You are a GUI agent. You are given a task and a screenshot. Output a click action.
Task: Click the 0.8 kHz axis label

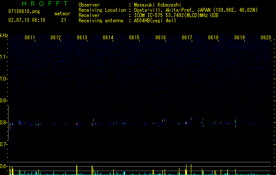4,122
